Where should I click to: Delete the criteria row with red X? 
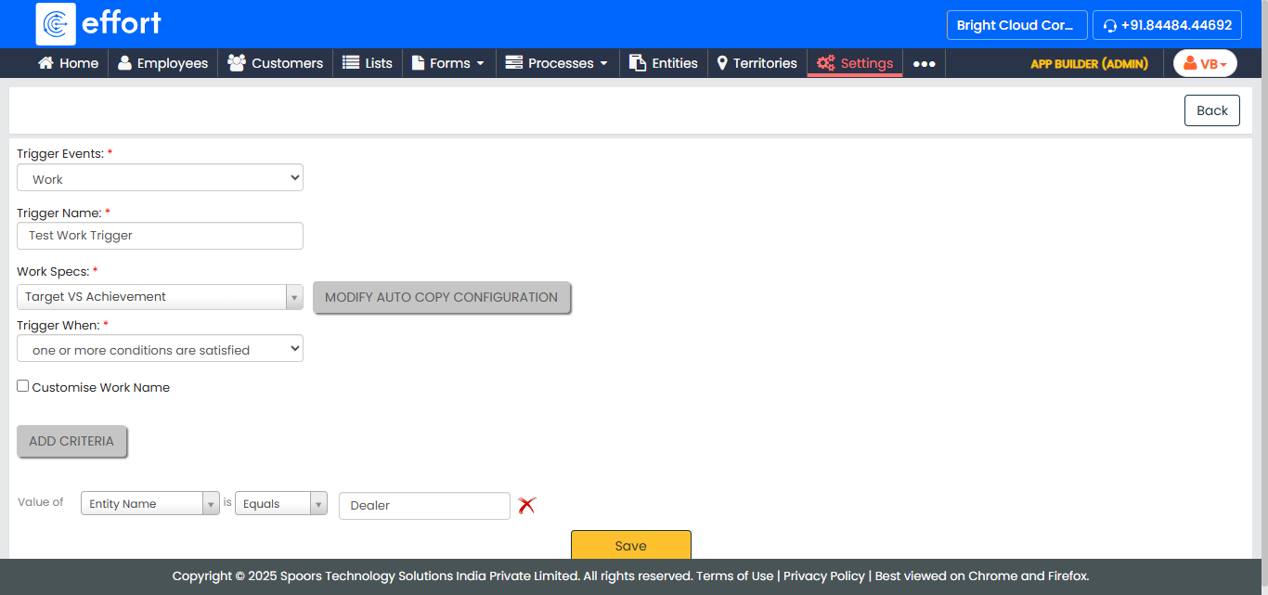click(x=526, y=506)
